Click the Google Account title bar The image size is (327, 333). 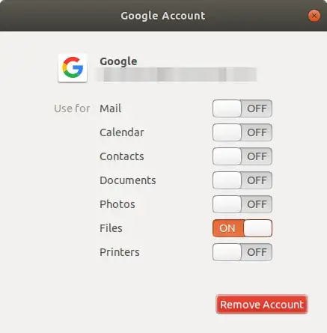[163, 16]
